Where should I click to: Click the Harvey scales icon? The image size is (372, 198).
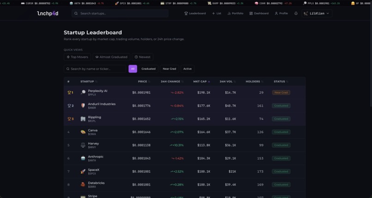[83, 145]
